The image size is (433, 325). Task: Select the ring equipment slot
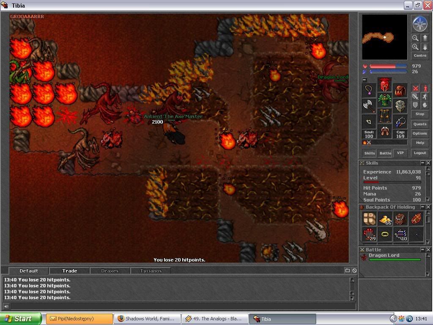369,121
